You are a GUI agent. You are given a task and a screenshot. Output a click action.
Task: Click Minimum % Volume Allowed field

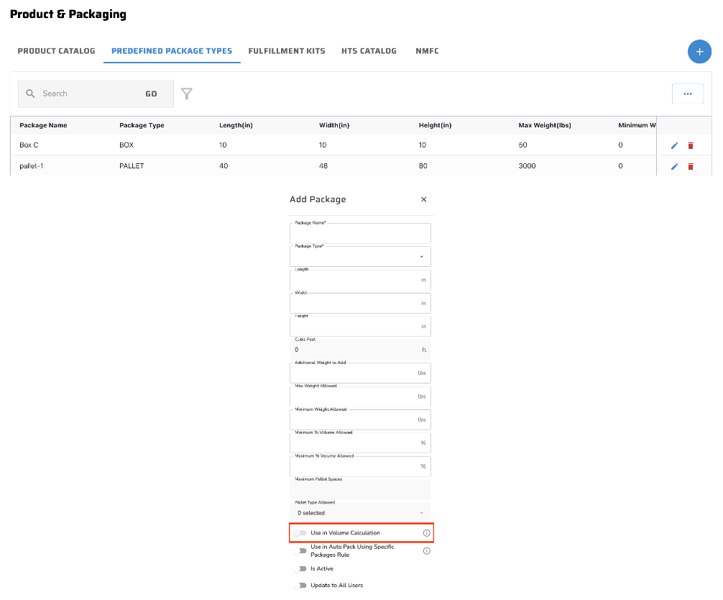360,442
